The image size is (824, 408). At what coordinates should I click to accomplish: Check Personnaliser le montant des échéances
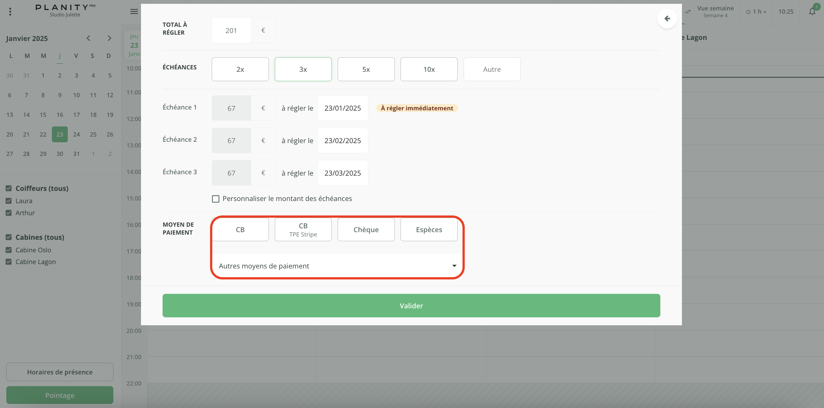216,199
